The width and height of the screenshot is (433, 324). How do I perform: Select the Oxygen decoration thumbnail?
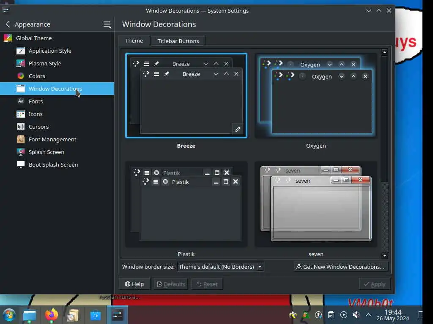(315, 96)
